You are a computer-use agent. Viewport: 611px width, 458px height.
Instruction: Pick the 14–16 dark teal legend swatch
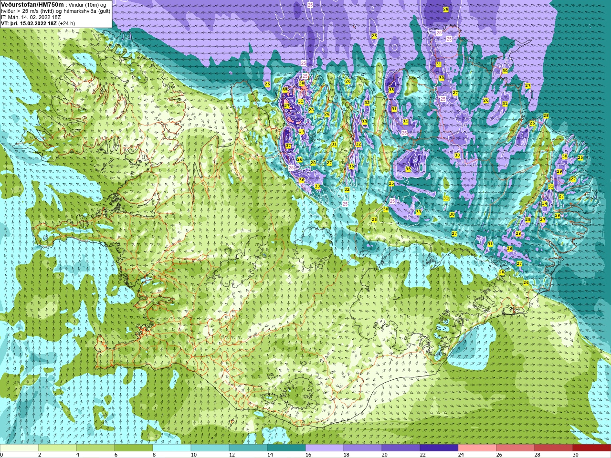click(x=286, y=448)
